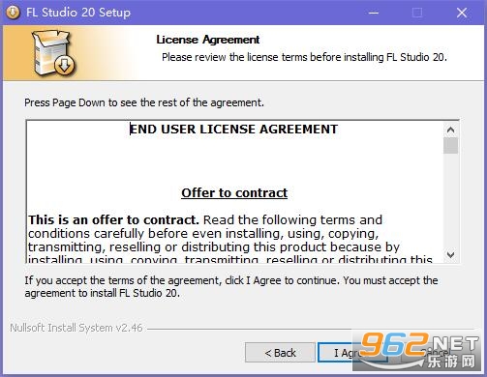Viewport: 487px width, 377px height.
Task: Click the END USER LICENSE AGREEMENT heading
Action: [x=233, y=130]
